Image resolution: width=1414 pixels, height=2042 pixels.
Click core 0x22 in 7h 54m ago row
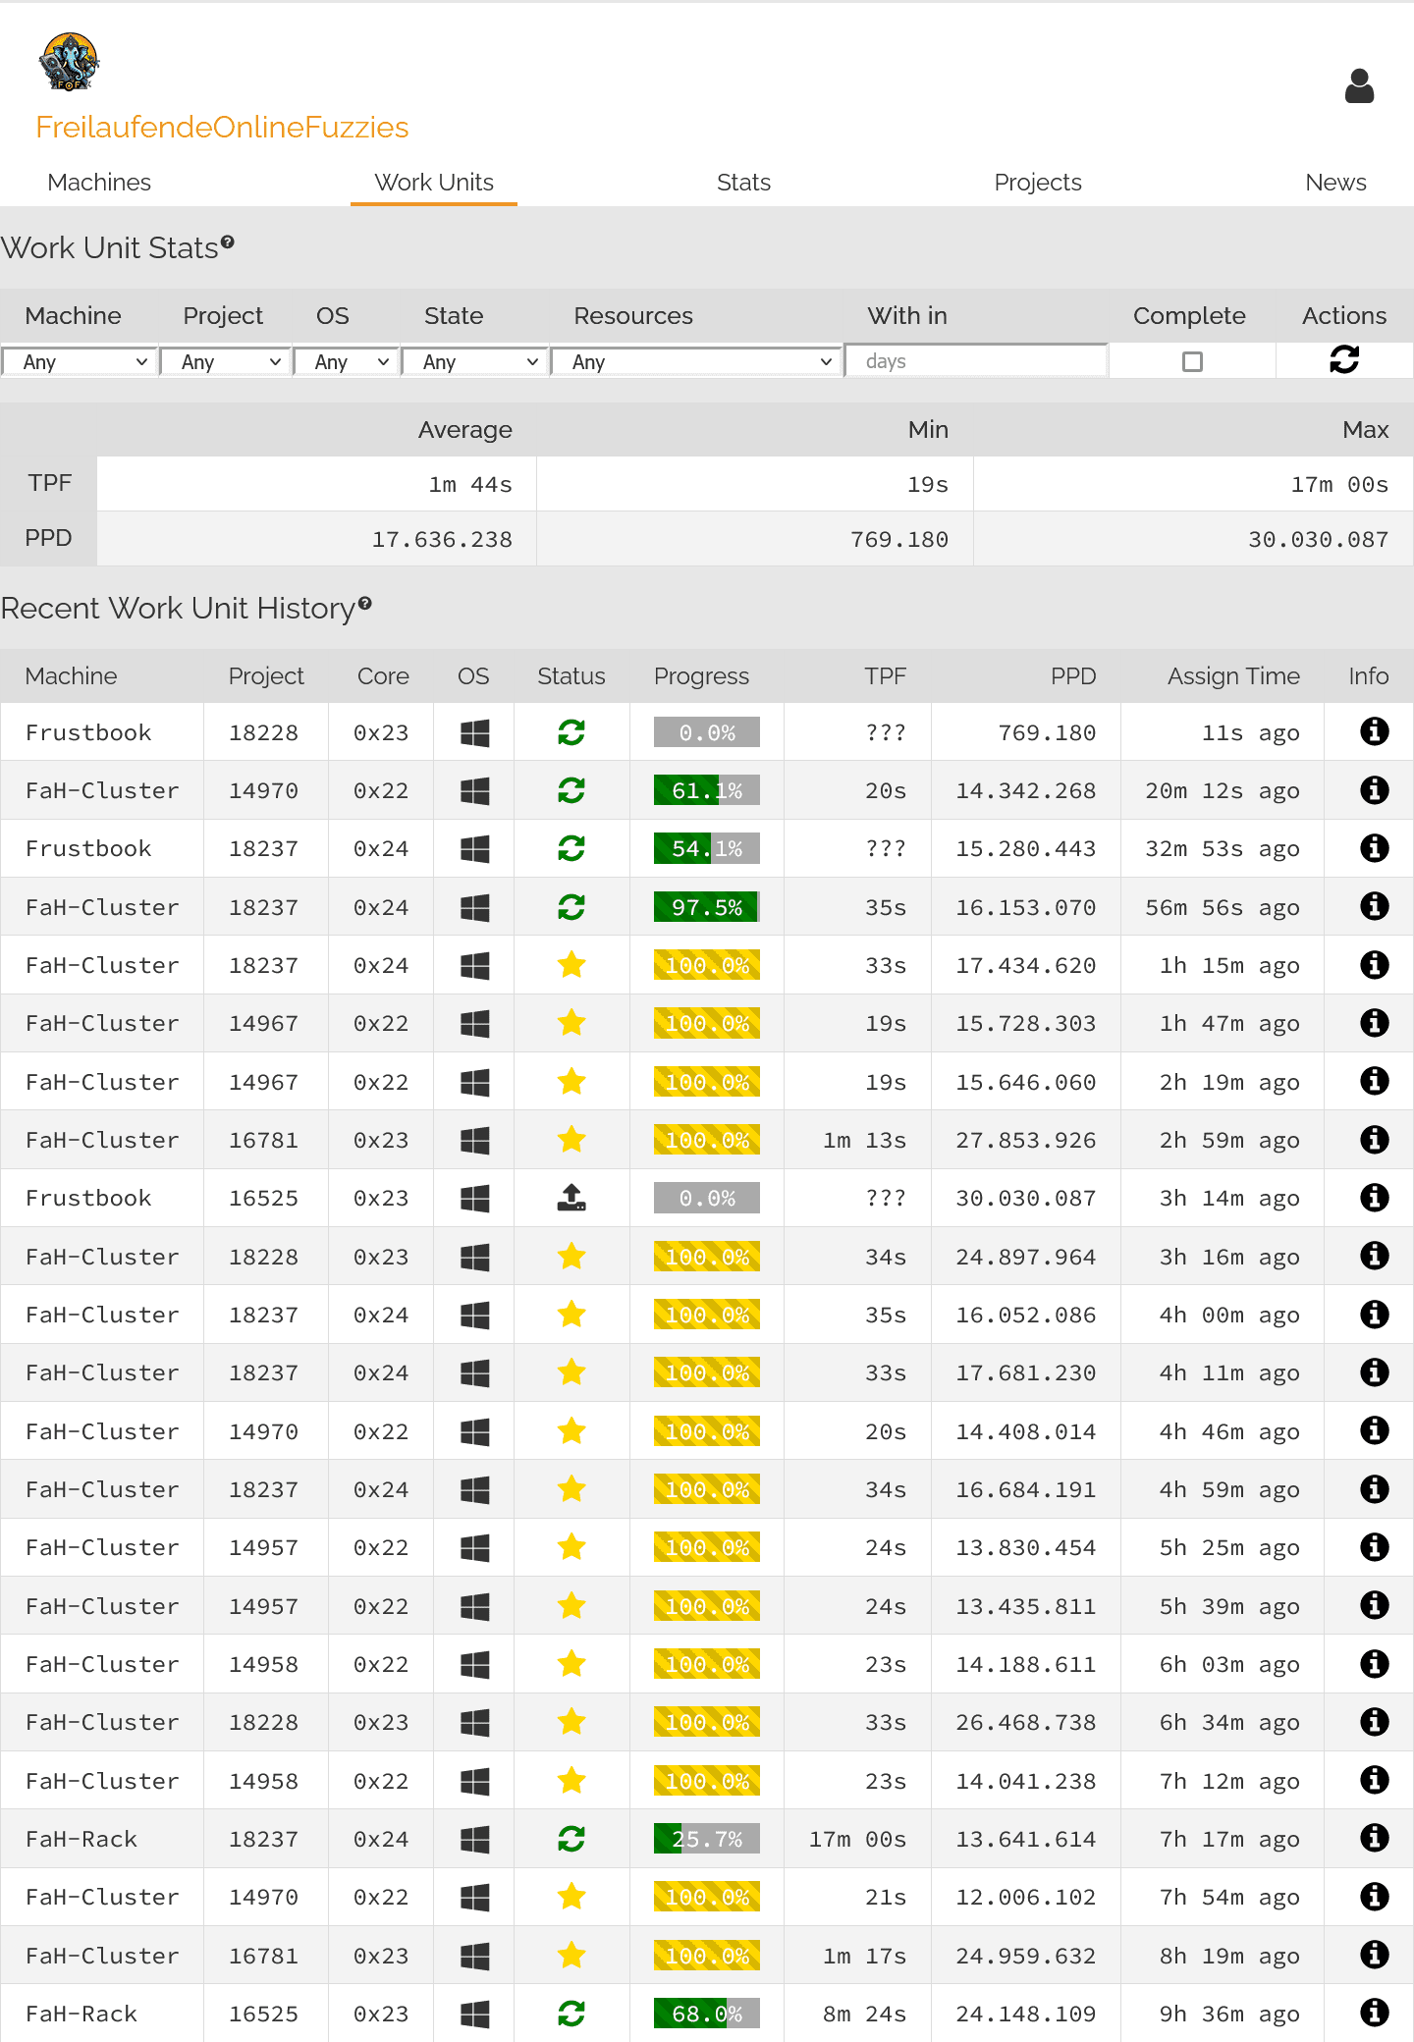click(381, 1897)
